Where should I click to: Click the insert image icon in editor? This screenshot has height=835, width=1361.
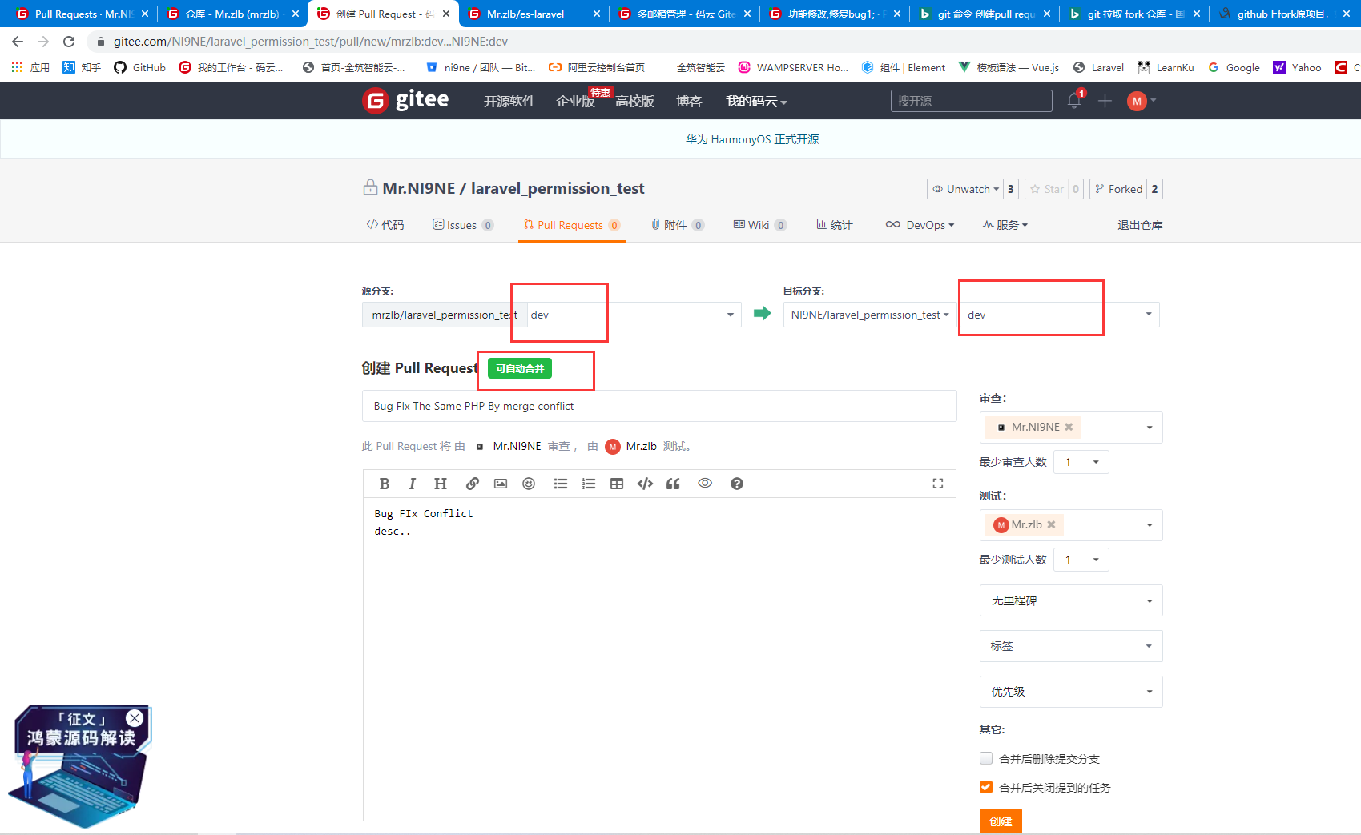[501, 484]
